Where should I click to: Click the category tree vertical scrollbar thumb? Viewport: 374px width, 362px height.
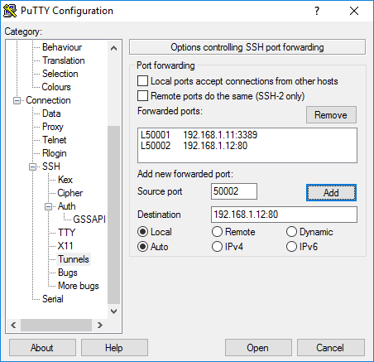coord(113,215)
